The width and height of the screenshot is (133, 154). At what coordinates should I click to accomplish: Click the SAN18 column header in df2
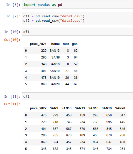click(93, 108)
